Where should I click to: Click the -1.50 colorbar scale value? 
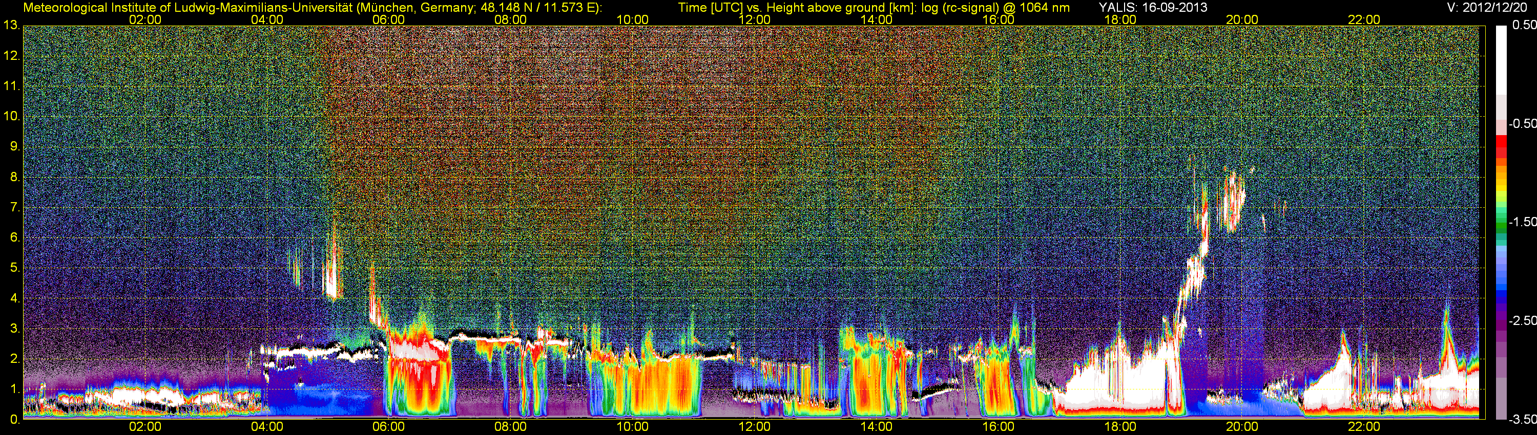pos(1522,222)
